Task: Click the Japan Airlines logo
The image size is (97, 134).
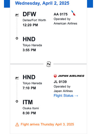Action: [69, 76]
